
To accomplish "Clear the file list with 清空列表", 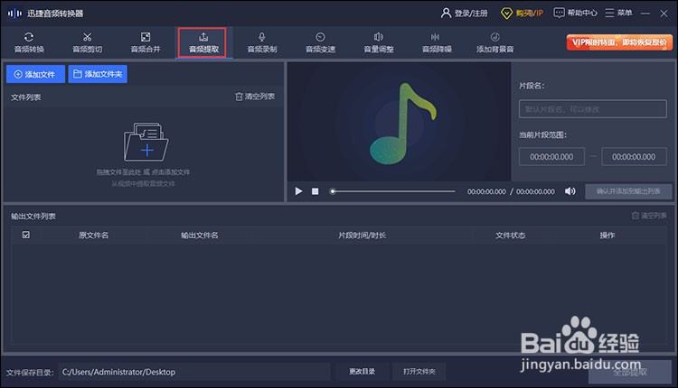I will (255, 97).
